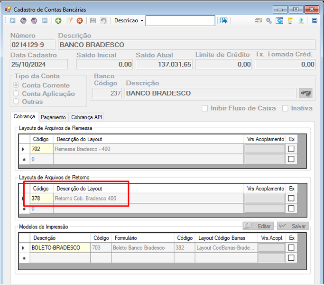324x285 pixels.
Task: Select Remessa Bradesco - 400 description cell
Action: click(x=148, y=149)
